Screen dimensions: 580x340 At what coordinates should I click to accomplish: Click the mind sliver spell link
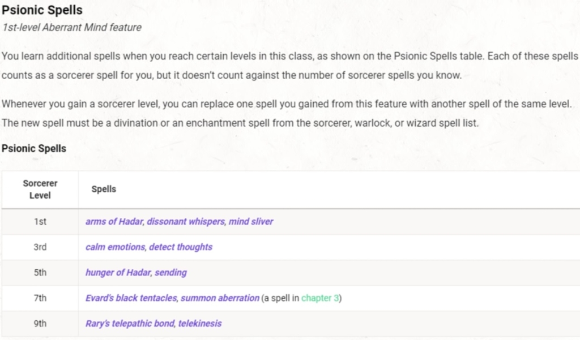[x=251, y=221]
